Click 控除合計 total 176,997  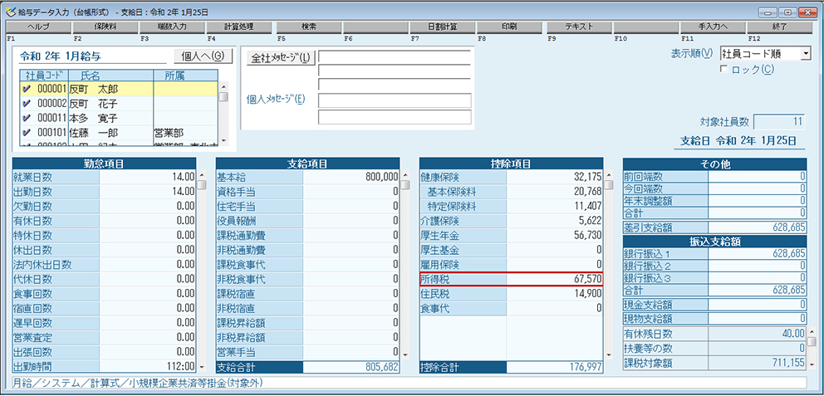point(555,367)
